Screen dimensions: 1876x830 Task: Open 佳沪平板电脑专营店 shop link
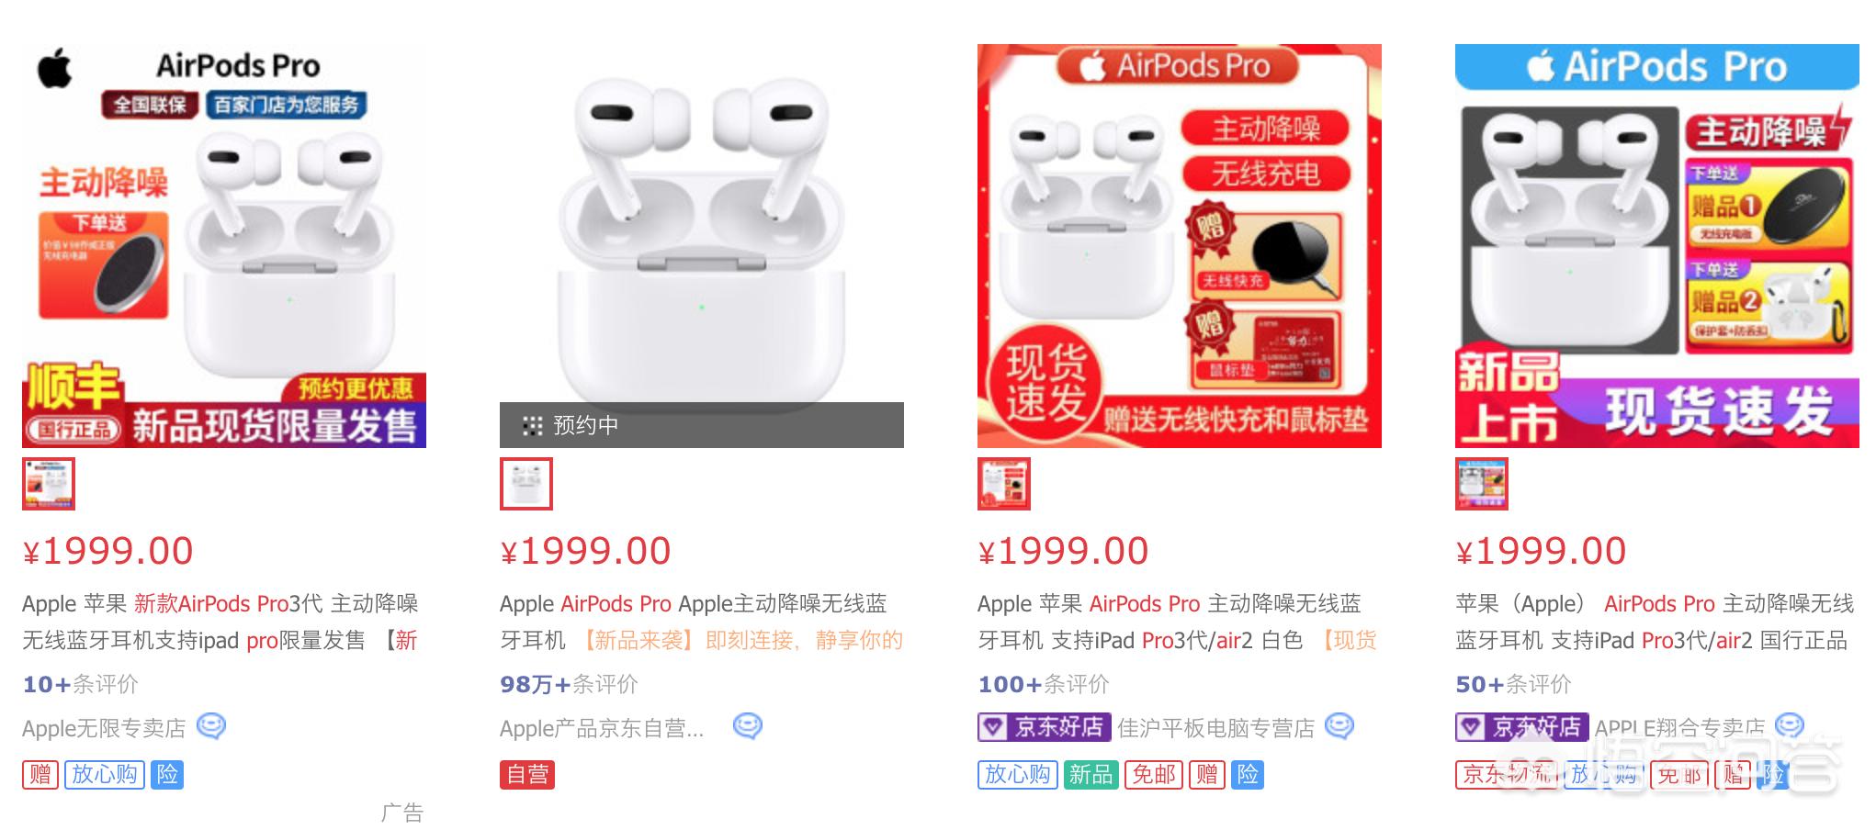pos(1215,729)
